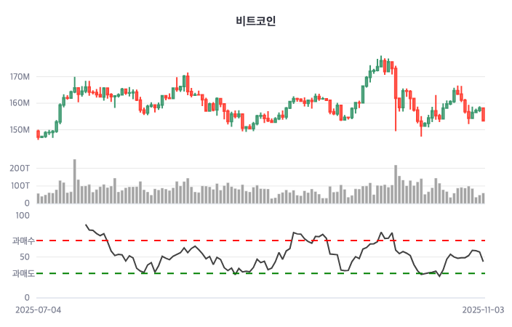Select the RSI axis label 0
The image size is (512, 327).
click(27, 298)
